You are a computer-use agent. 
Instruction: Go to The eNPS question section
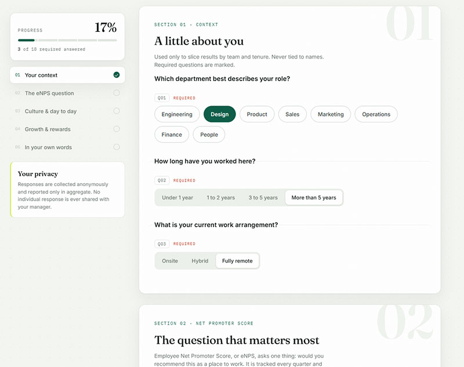(x=67, y=93)
